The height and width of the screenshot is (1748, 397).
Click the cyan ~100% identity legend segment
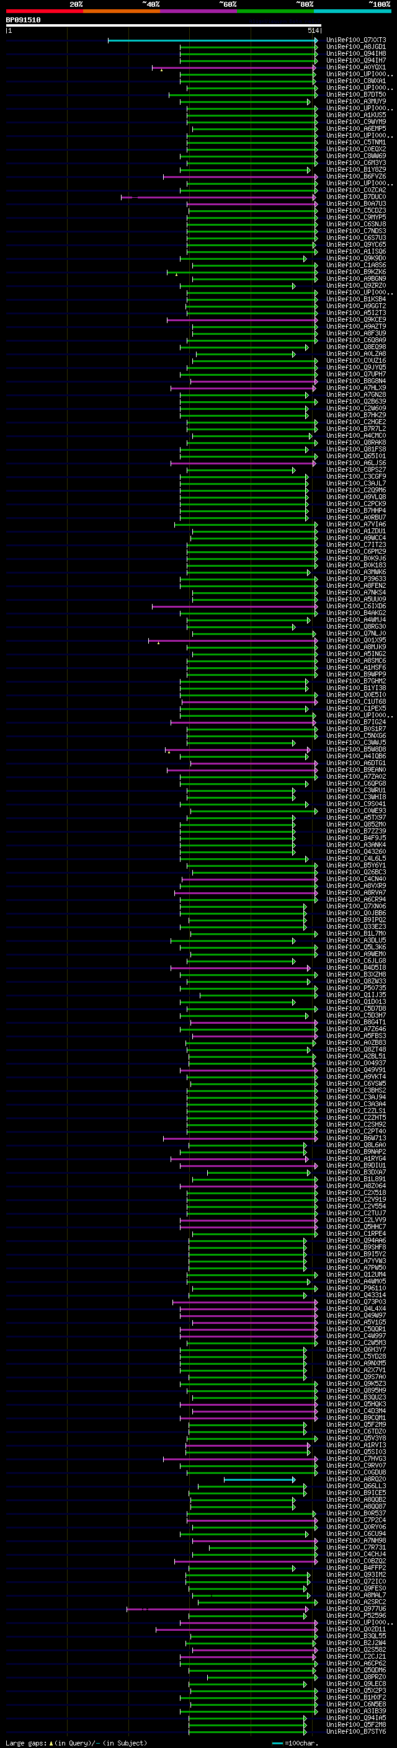click(x=352, y=11)
